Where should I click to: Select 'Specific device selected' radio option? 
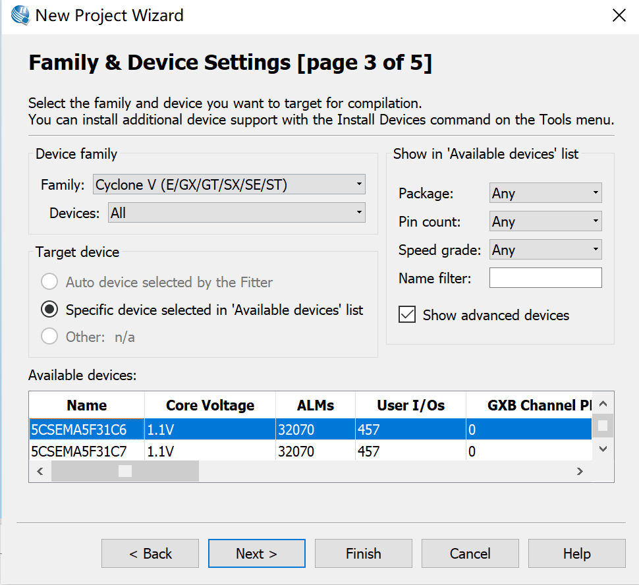click(x=49, y=310)
